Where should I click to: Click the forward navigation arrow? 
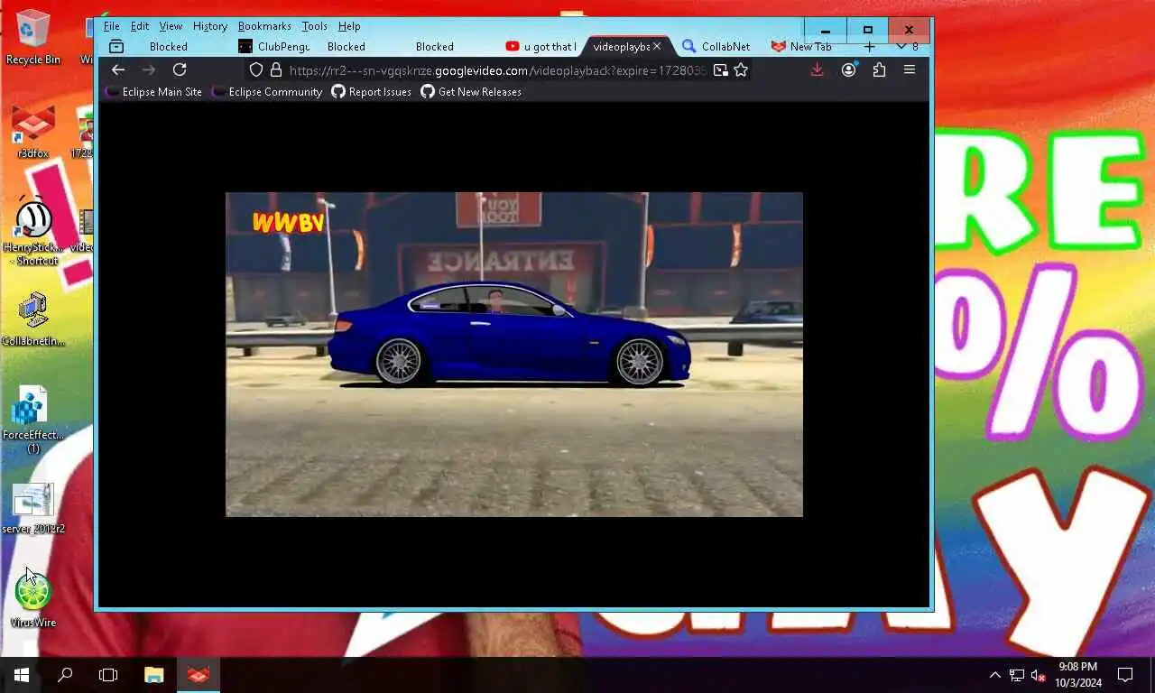[x=149, y=69]
